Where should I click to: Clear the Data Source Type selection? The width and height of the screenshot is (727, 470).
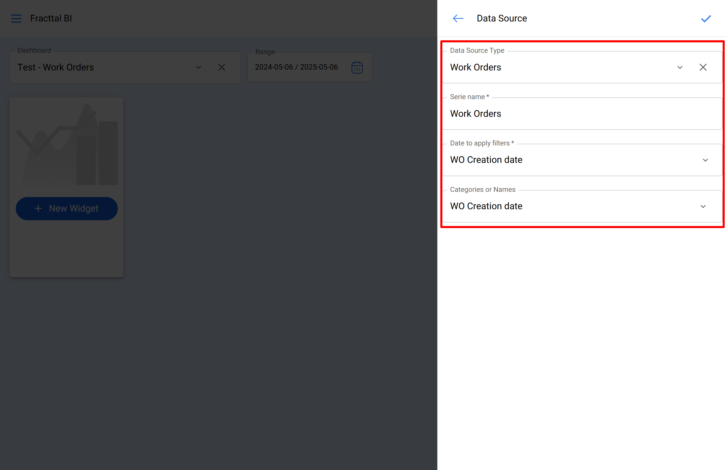pos(703,67)
